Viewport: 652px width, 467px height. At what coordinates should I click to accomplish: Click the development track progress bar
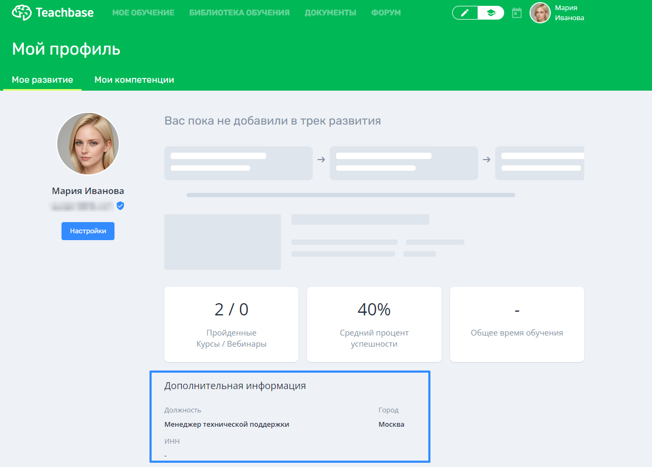350,195
